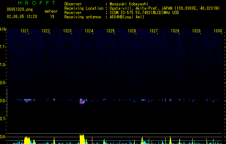226x144 pixels.
Task: Click the "Receiver" field label
Action: pos(73,13)
